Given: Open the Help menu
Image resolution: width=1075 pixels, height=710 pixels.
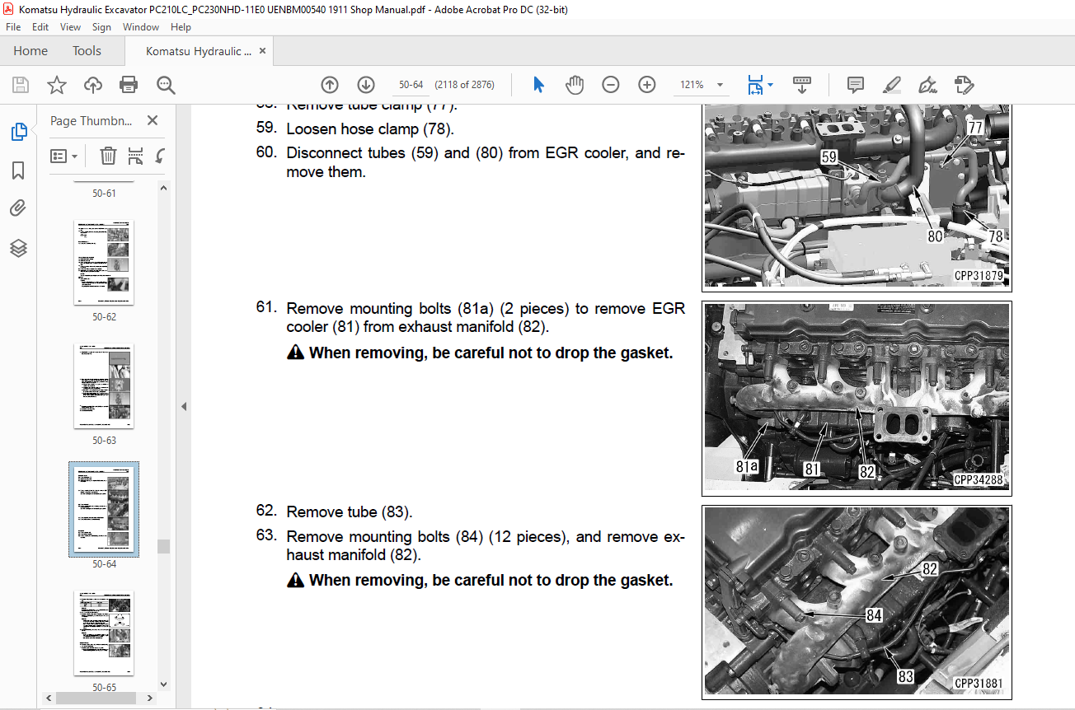Looking at the screenshot, I should tap(181, 27).
